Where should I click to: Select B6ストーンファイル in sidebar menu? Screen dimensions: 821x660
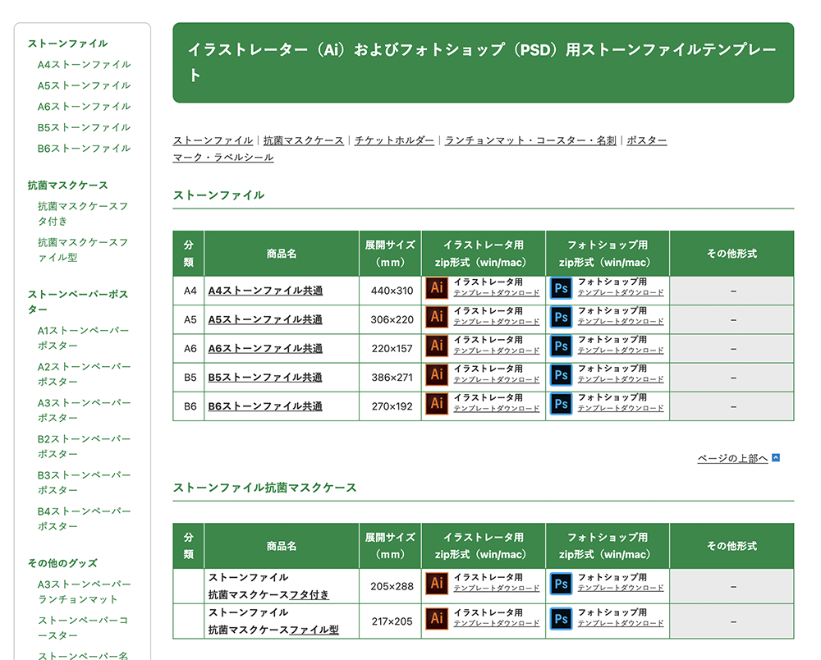(84, 149)
